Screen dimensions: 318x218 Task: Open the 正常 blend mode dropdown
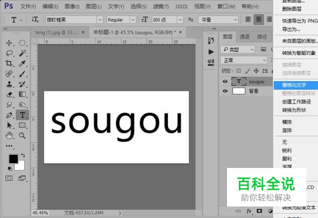point(244,61)
